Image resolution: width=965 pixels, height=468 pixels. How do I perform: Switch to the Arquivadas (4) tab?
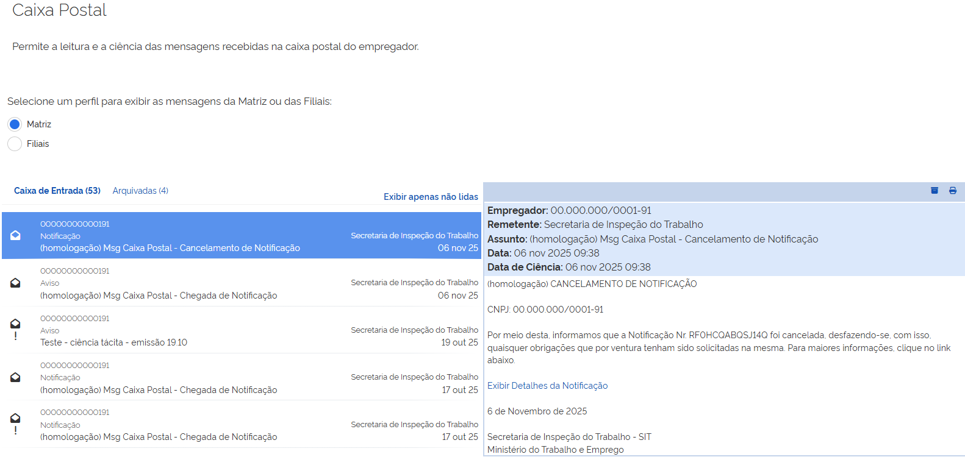(x=140, y=191)
